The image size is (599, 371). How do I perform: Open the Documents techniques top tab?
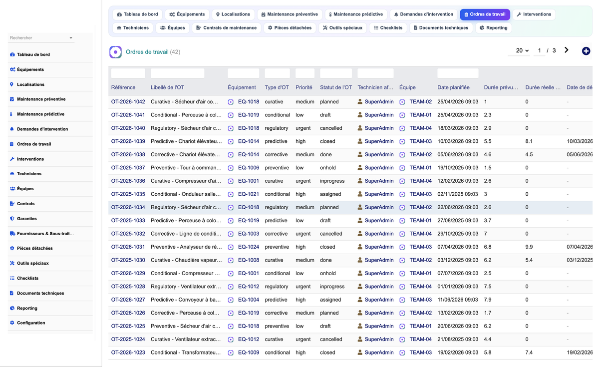pyautogui.click(x=441, y=28)
